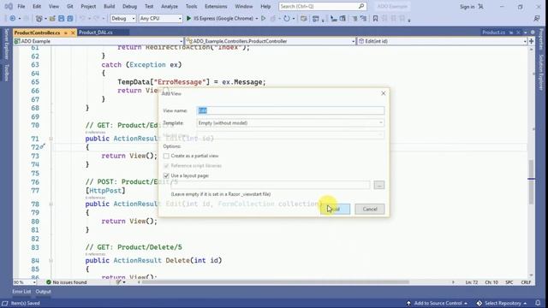Click the sign-in account icon
Viewport: 548px width, 308px height.
tap(481, 7)
